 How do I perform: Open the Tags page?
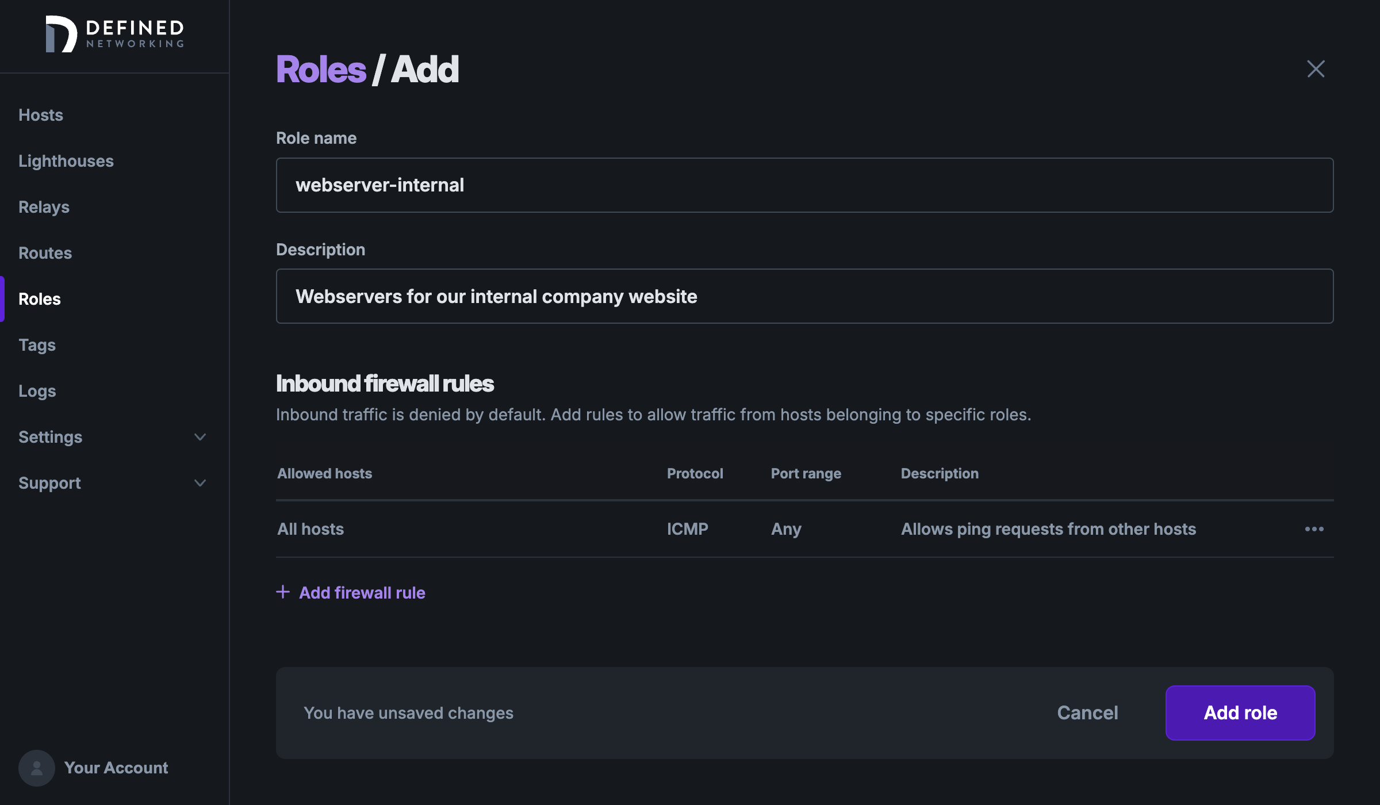37,345
